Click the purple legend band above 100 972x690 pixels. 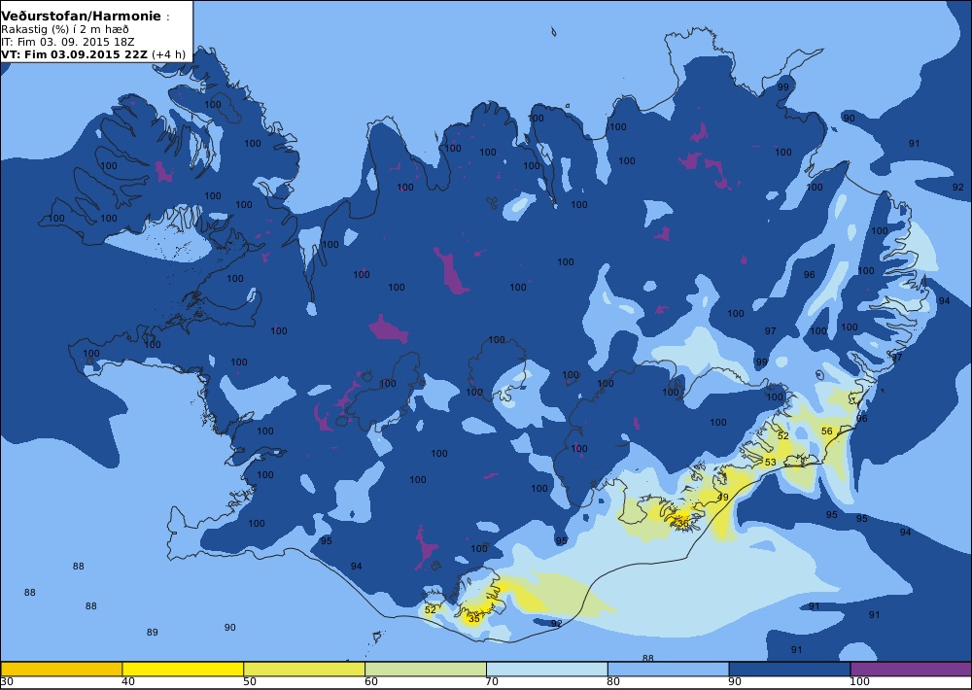(911, 669)
